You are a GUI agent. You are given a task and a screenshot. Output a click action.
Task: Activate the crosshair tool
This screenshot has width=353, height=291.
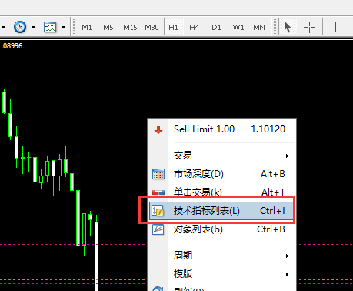[x=309, y=27]
